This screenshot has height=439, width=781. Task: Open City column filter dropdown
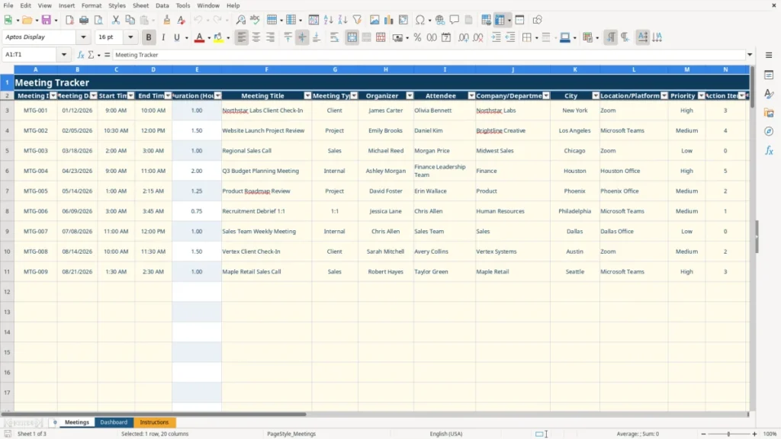[595, 95]
